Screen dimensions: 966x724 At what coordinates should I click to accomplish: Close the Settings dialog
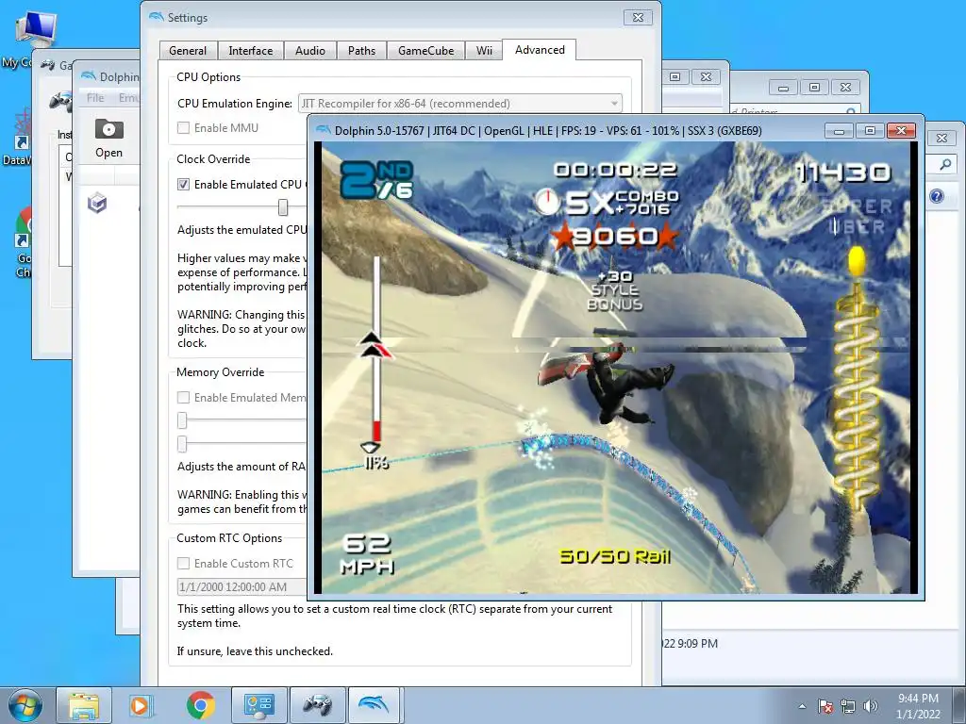click(x=638, y=17)
